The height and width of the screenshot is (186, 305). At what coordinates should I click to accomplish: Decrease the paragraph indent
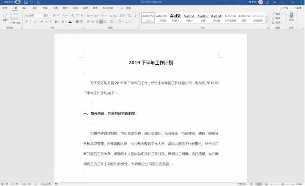(111, 15)
